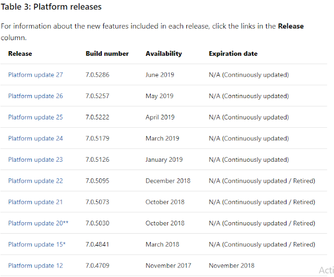Click the Platform update 21 link

[x=35, y=202]
